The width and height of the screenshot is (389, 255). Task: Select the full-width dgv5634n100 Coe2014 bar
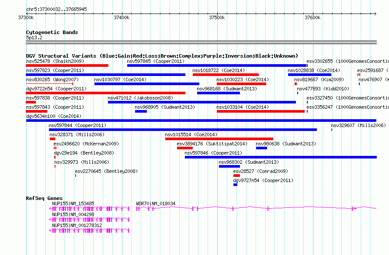point(201,121)
